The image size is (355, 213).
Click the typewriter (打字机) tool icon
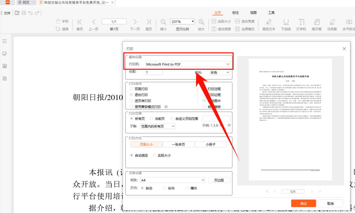pos(301,22)
